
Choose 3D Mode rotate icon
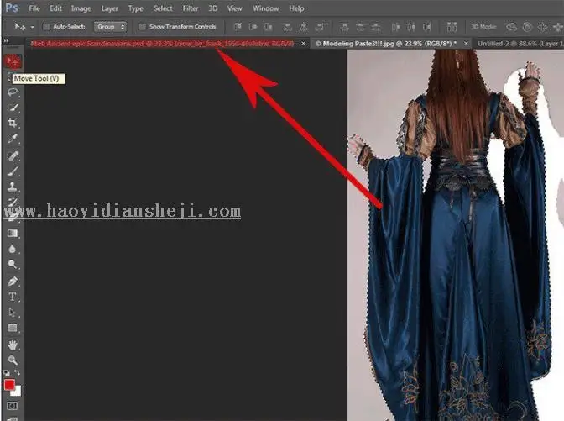(x=511, y=27)
